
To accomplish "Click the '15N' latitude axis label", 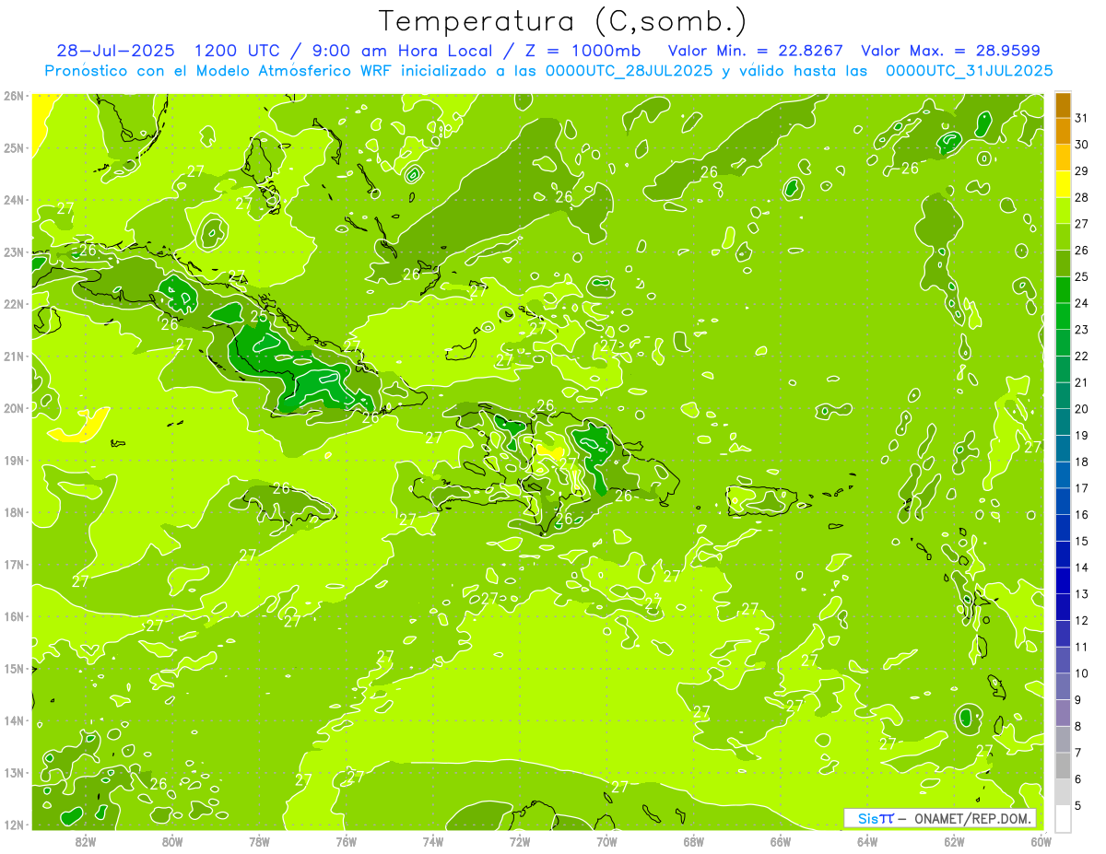I will pyautogui.click(x=14, y=668).
